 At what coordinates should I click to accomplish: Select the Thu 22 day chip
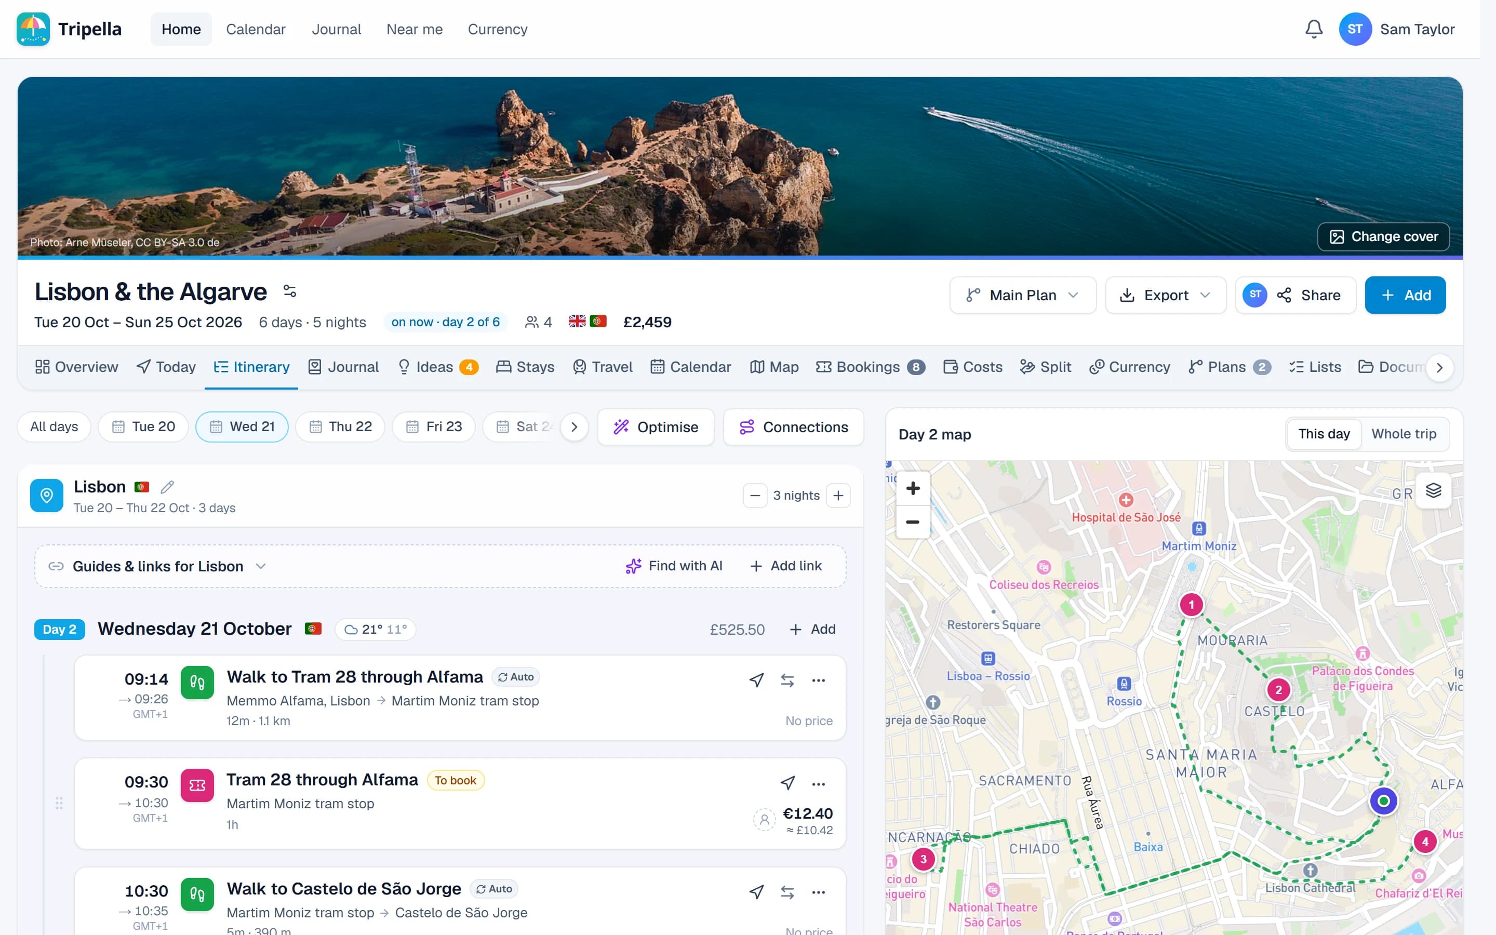[x=340, y=426]
